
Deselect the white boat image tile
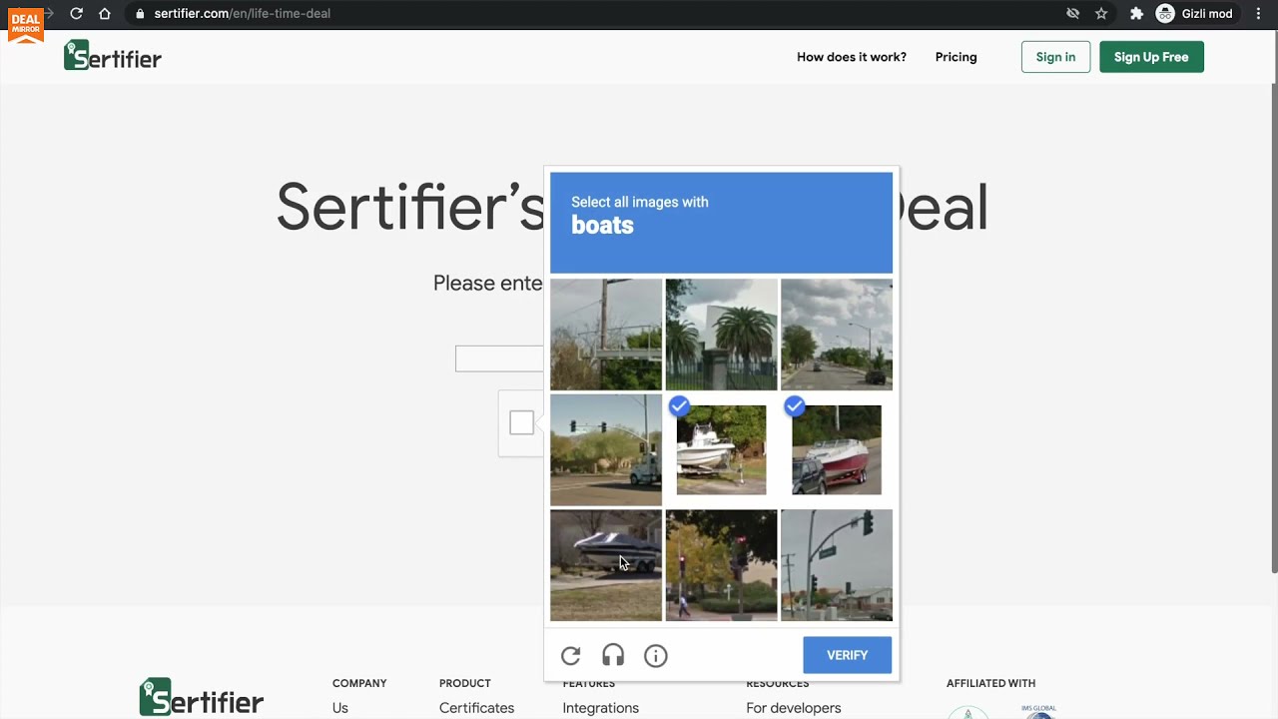(721, 449)
